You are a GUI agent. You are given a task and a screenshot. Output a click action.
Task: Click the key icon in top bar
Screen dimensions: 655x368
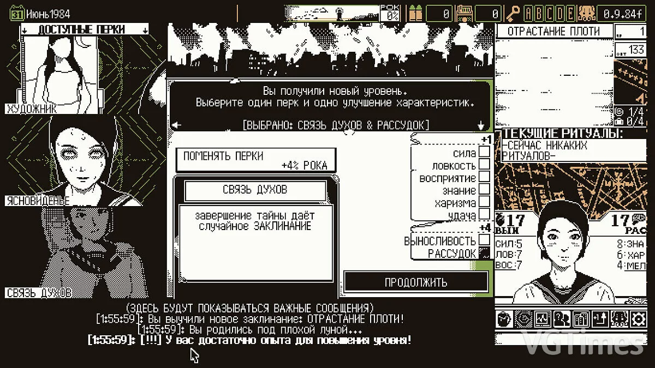[x=513, y=13]
